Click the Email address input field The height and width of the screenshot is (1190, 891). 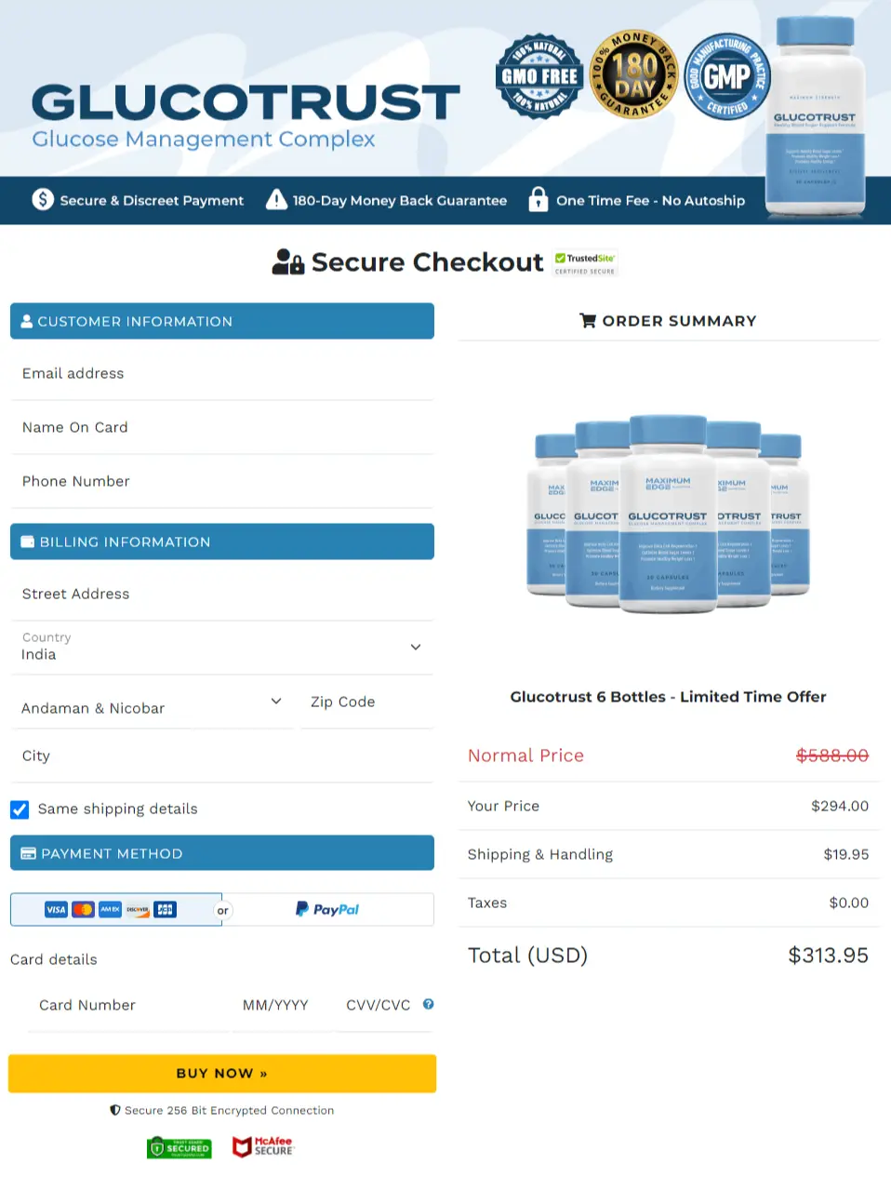tap(221, 373)
